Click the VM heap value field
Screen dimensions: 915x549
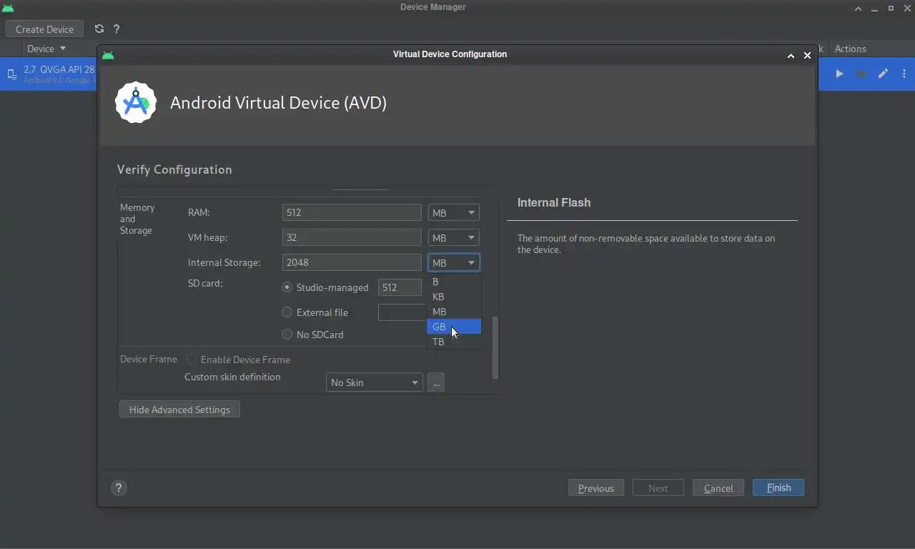[352, 237]
